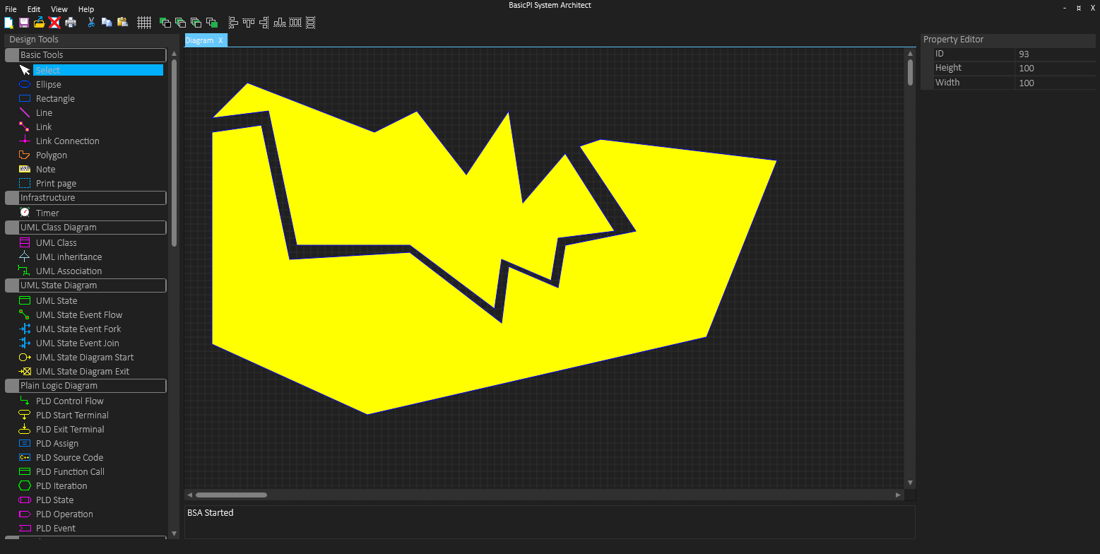
Task: Click the purple floppy disk save icon
Action: click(24, 23)
